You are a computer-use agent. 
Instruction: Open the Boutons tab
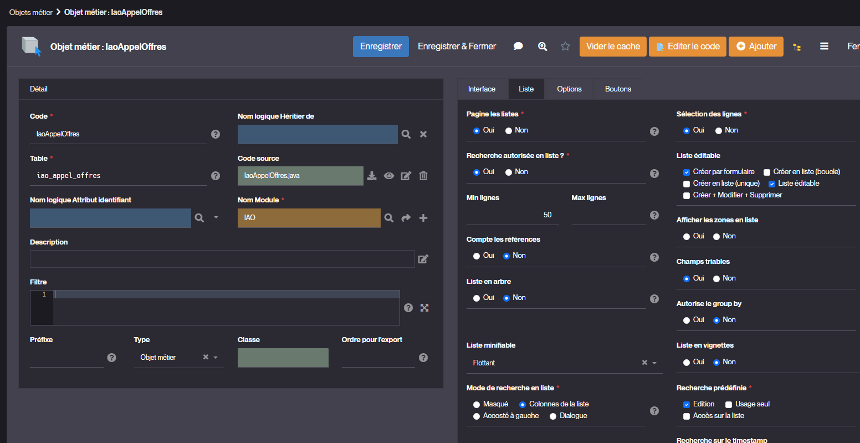pos(618,89)
